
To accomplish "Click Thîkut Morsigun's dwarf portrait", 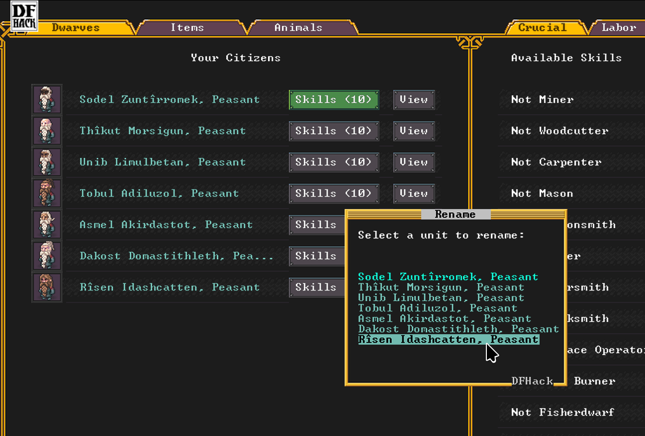I will (47, 131).
